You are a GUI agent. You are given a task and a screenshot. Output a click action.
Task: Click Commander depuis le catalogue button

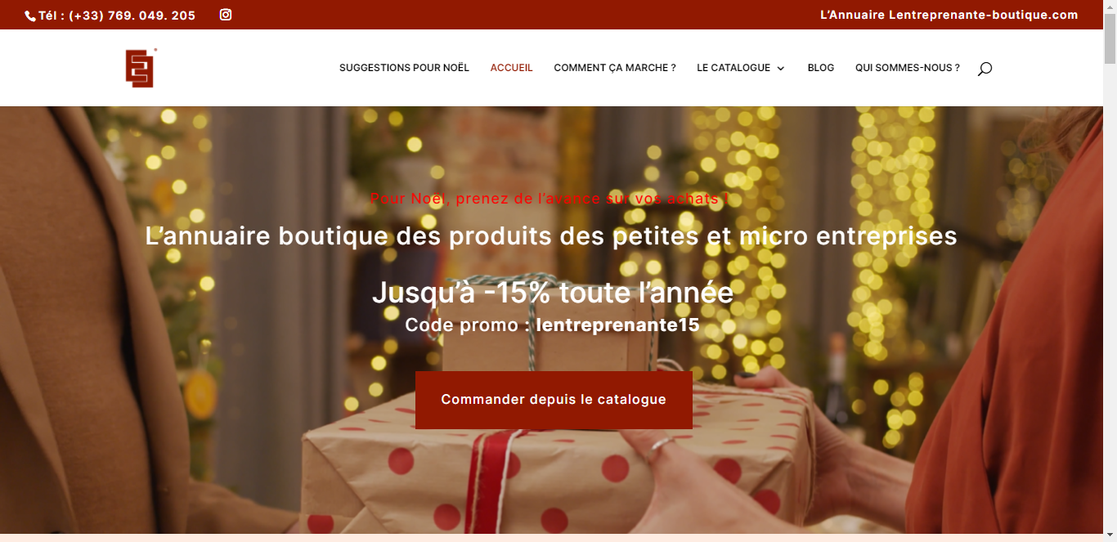point(554,400)
